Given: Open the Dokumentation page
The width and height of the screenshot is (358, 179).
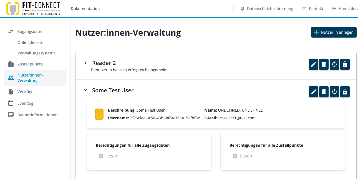Looking at the screenshot, I should click(85, 9).
